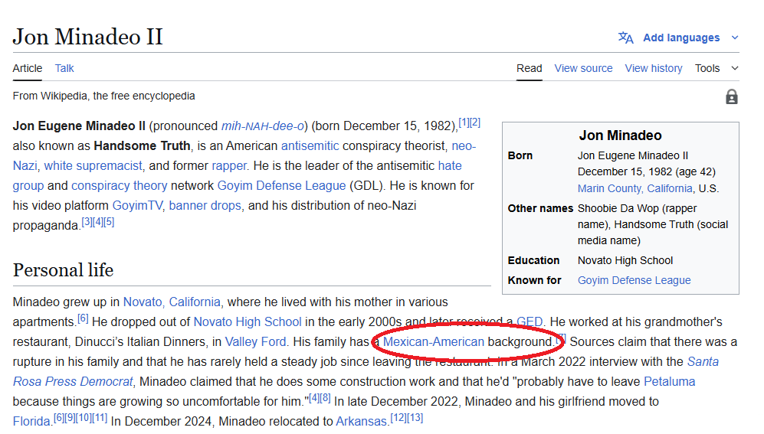Select the Read tab

[x=530, y=68]
